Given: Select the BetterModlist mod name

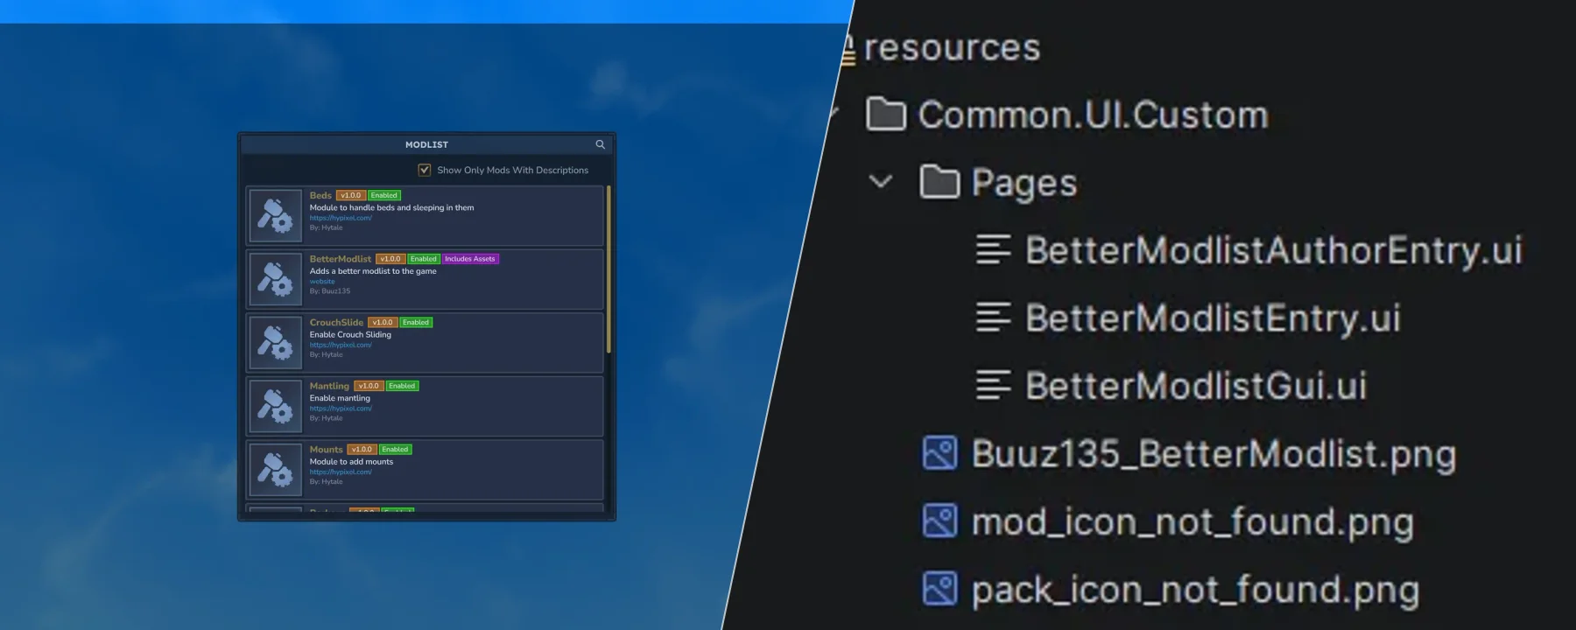Looking at the screenshot, I should pos(341,259).
